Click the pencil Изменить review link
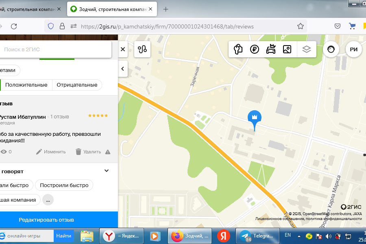 point(51,152)
